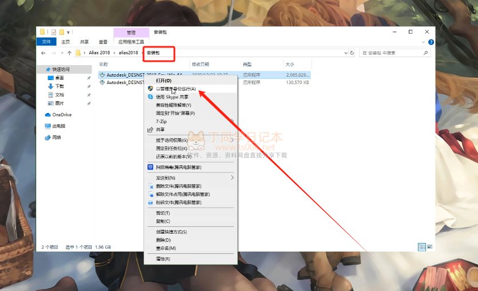Navigate to alias2018 in the breadcrumb

tap(128, 53)
